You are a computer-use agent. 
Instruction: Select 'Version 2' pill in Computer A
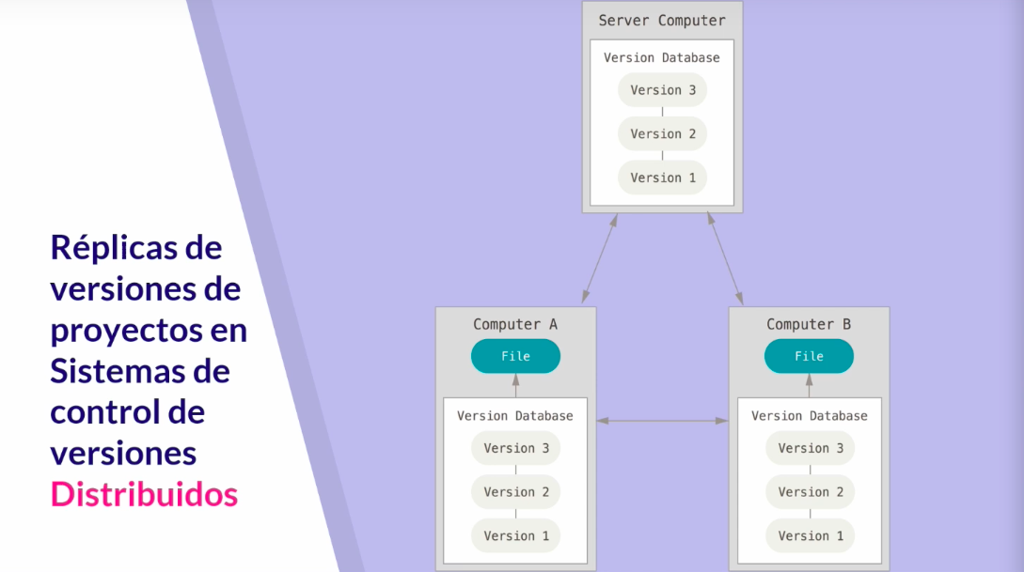[x=516, y=492]
